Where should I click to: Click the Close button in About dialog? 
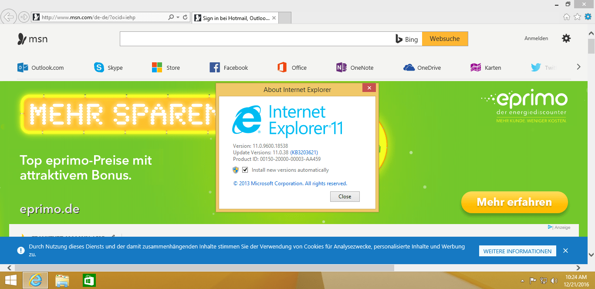click(x=345, y=197)
